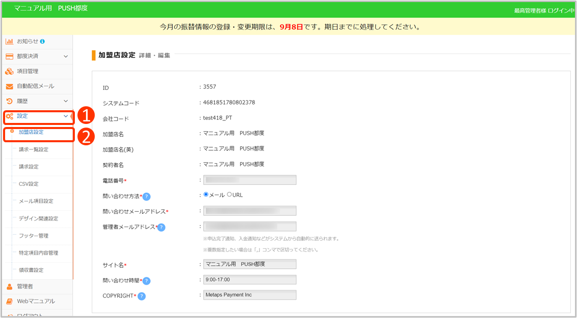The height and width of the screenshot is (318, 577).
Task: Open 請求一覧設定 in the settings submenu
Action: [34, 149]
